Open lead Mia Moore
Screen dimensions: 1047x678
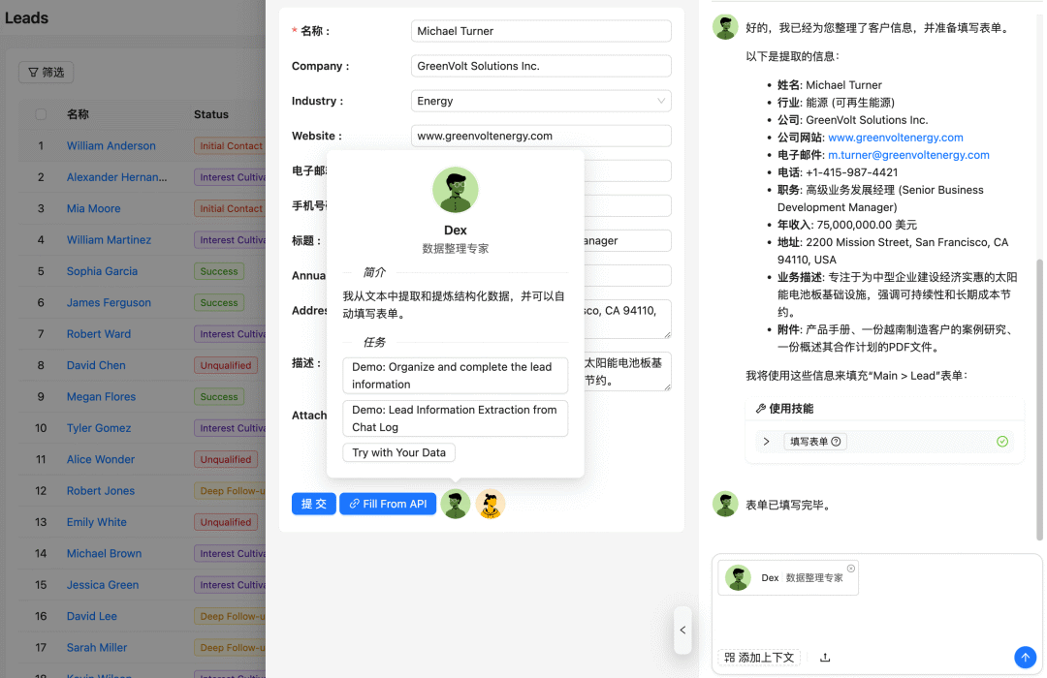coord(93,208)
